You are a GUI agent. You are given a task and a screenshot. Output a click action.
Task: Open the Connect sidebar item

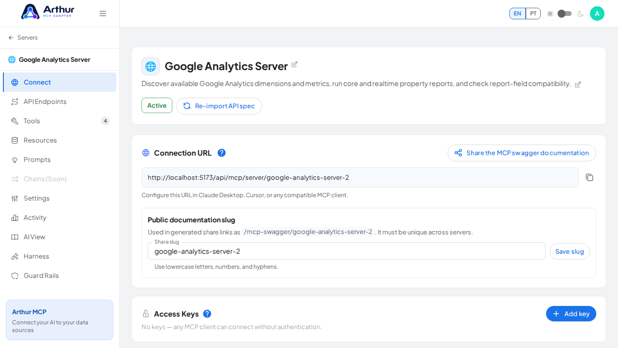(x=59, y=82)
